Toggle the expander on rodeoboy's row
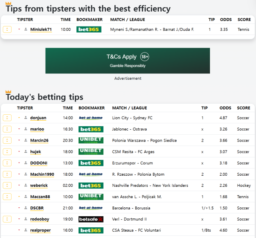 pyautogui.click(x=7, y=219)
